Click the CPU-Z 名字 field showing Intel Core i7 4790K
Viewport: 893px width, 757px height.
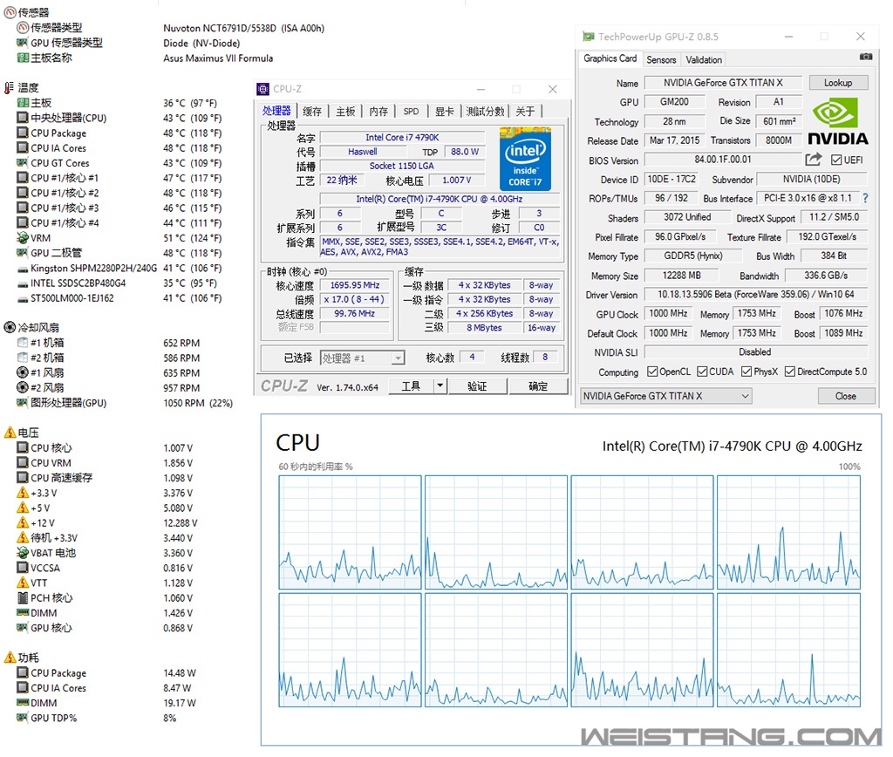(402, 137)
